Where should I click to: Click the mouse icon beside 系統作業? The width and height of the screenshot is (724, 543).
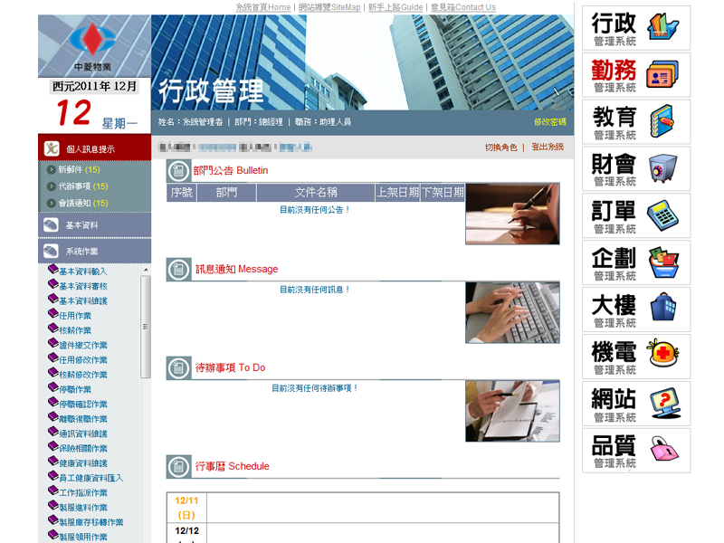tap(51, 251)
